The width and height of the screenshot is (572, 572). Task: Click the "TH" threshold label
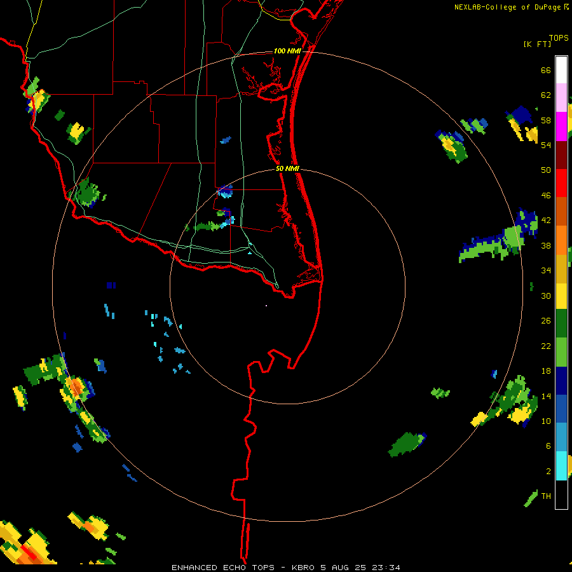click(546, 496)
